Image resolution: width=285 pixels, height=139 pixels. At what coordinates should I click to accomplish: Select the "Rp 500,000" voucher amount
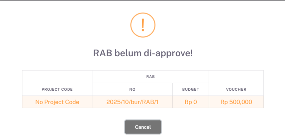[236, 102]
